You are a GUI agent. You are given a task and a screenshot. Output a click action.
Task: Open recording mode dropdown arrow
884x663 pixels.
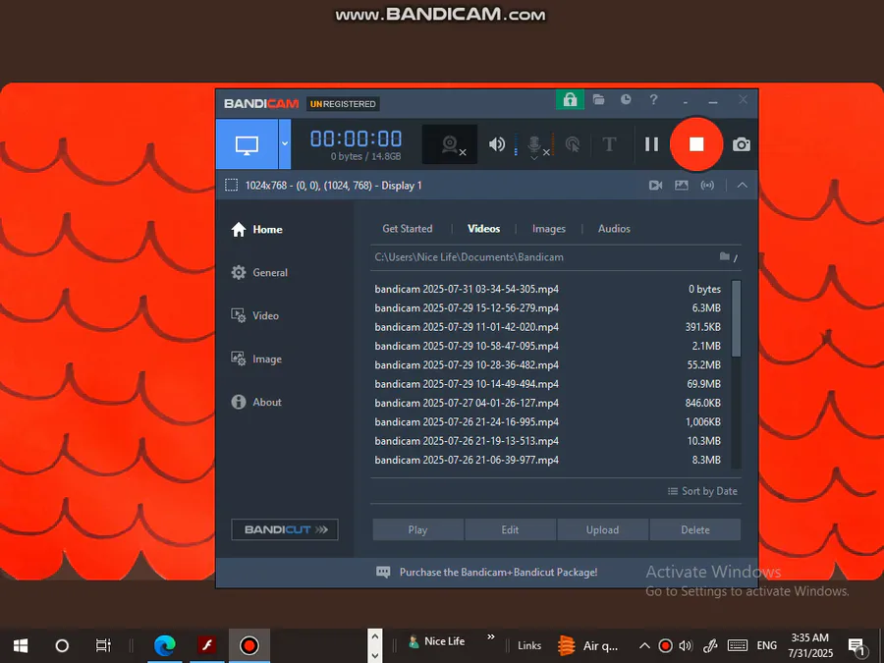285,144
